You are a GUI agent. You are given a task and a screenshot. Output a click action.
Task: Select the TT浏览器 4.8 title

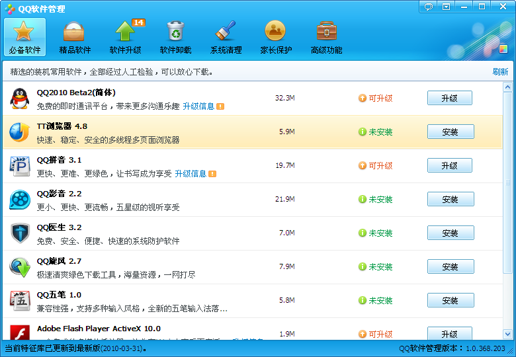click(x=62, y=126)
